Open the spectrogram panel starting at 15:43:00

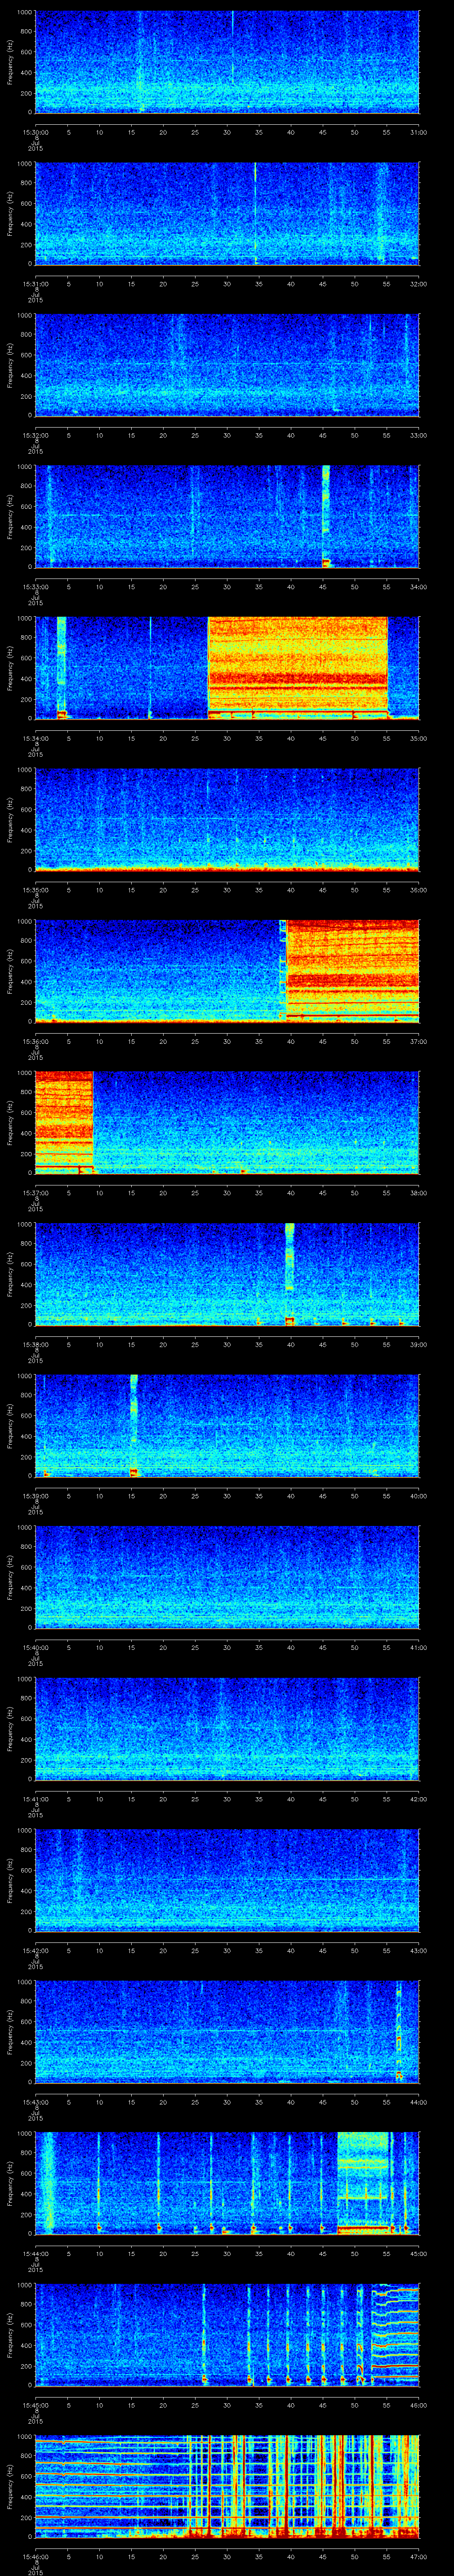click(227, 2033)
